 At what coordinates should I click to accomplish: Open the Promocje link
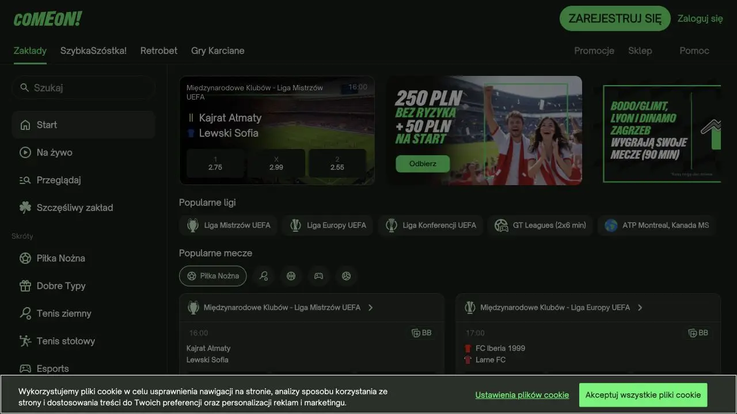point(594,51)
